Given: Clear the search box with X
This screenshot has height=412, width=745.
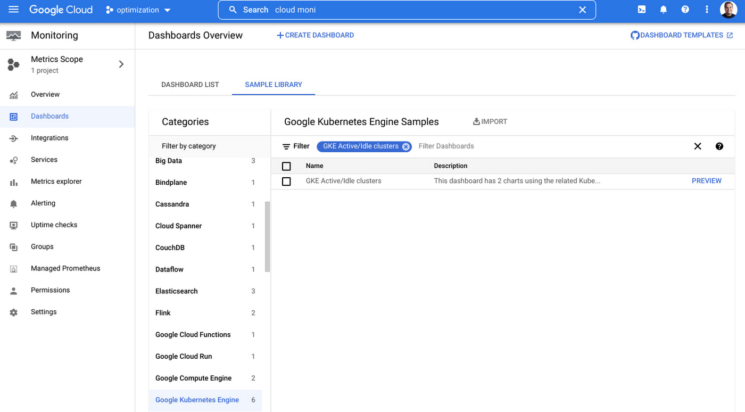Looking at the screenshot, I should [582, 10].
